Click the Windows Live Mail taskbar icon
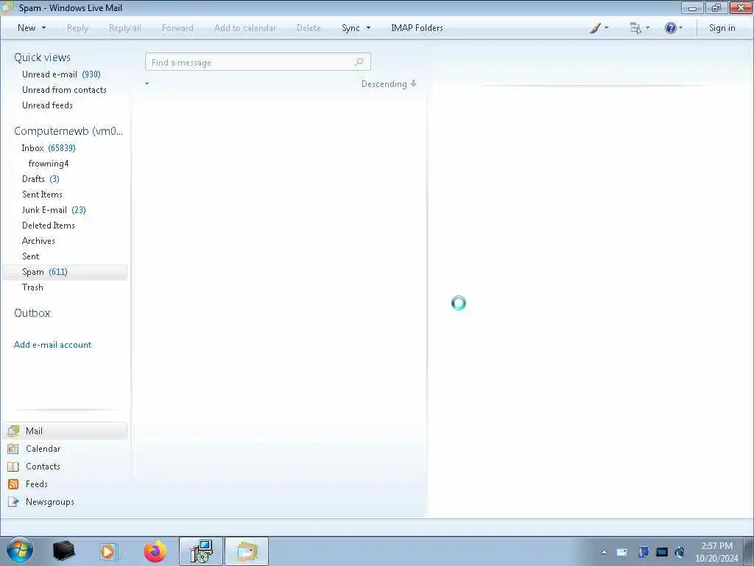This screenshot has height=566, width=754. pyautogui.click(x=246, y=551)
